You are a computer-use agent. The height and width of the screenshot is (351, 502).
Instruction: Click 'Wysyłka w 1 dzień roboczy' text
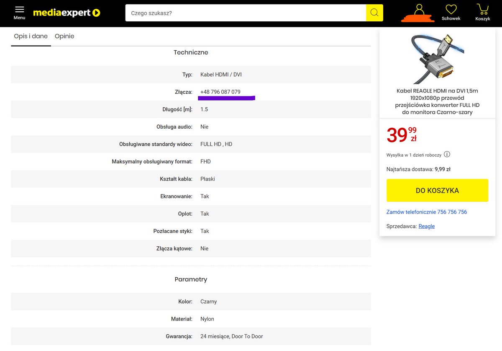tap(414, 155)
